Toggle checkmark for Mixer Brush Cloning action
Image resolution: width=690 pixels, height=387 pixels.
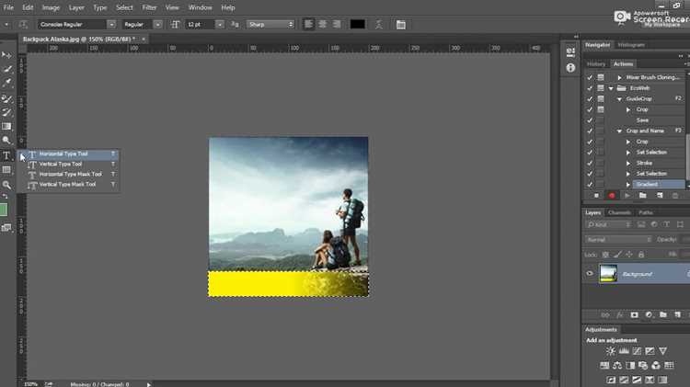[590, 77]
